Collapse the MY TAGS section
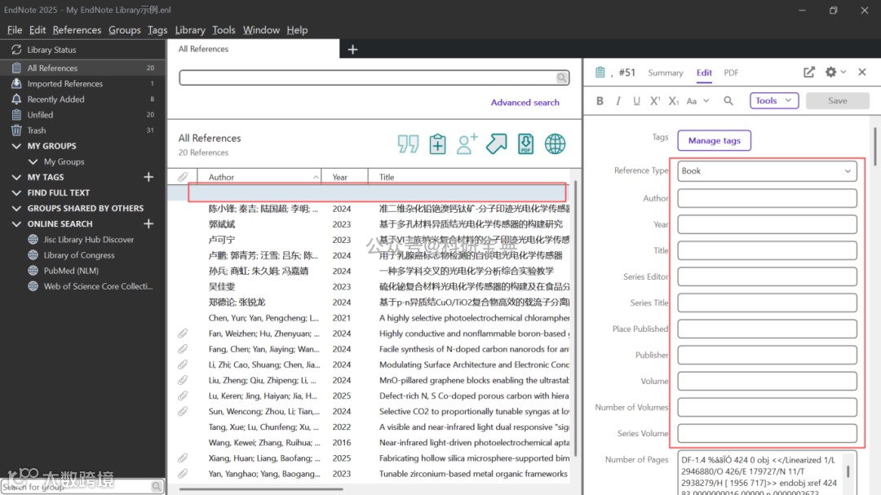The height and width of the screenshot is (495, 881). [x=16, y=177]
